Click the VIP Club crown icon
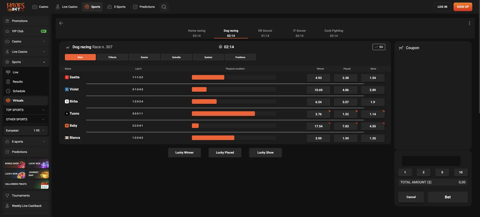 coord(7,31)
